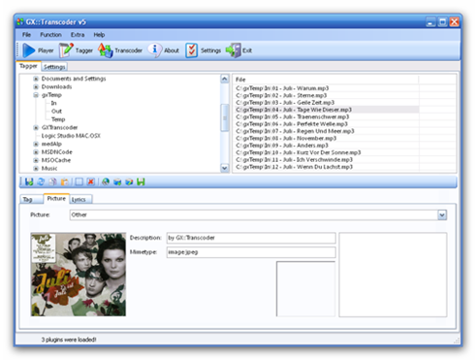Open the Player view from toolbar
This screenshot has width=476, height=360.
tap(38, 50)
